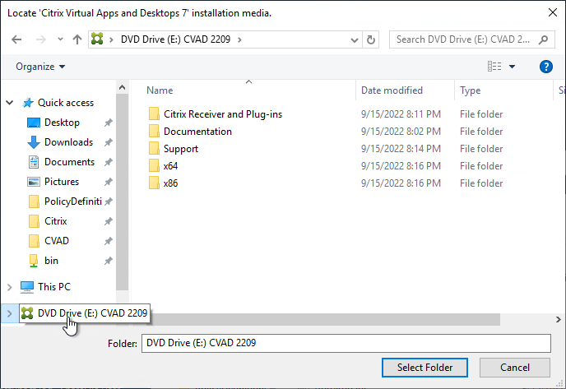Change view using the view layout icon
The height and width of the screenshot is (389, 566).
(494, 67)
